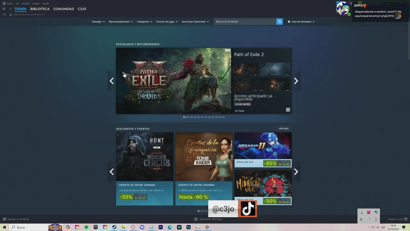The image size is (410, 231).
Task: Expand the Navegar dropdown
Action: (98, 21)
